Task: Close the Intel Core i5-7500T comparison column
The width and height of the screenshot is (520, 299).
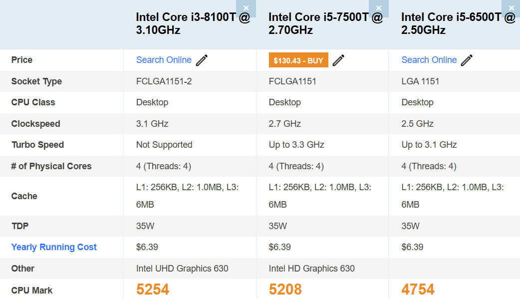Action: (x=379, y=8)
